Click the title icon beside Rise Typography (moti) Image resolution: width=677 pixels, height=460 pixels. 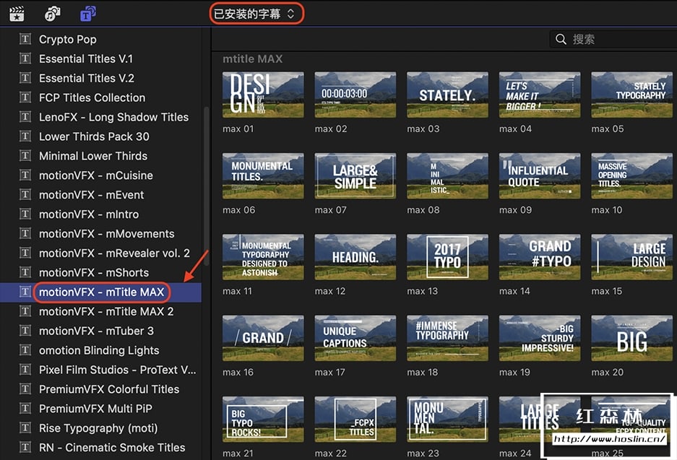(x=25, y=428)
